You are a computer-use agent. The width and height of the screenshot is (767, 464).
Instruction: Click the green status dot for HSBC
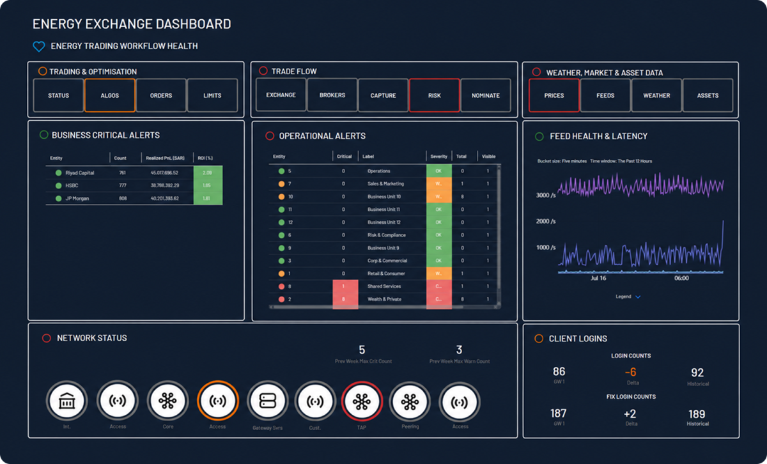[x=58, y=185]
